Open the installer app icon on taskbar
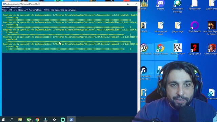 46,120
